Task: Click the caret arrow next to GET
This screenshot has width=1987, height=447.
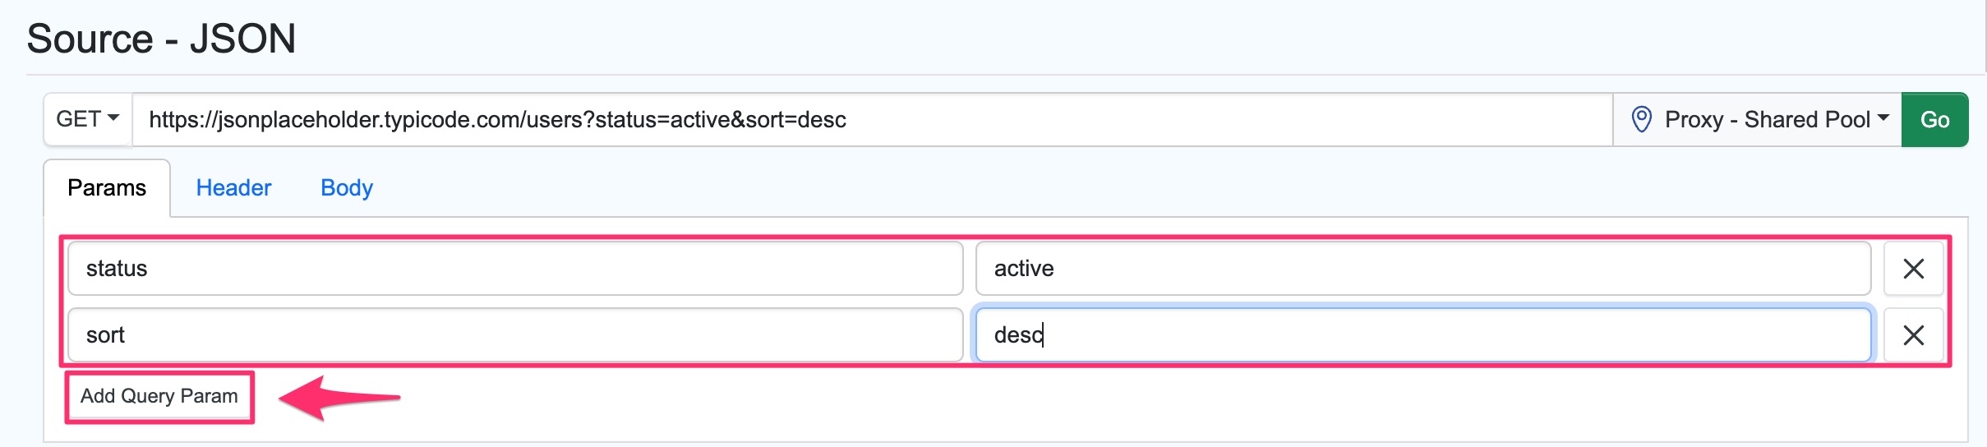Action: [113, 118]
